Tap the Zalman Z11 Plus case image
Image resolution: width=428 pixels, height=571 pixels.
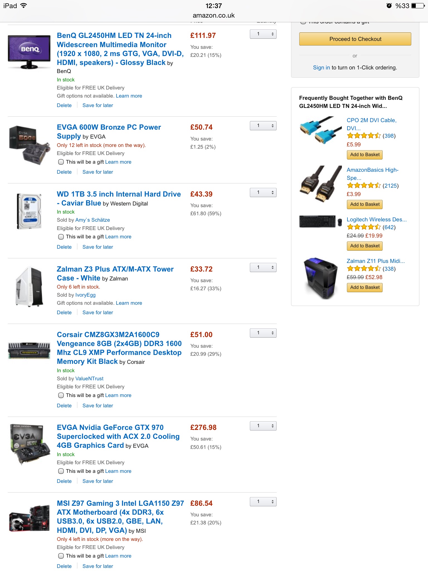320,278
